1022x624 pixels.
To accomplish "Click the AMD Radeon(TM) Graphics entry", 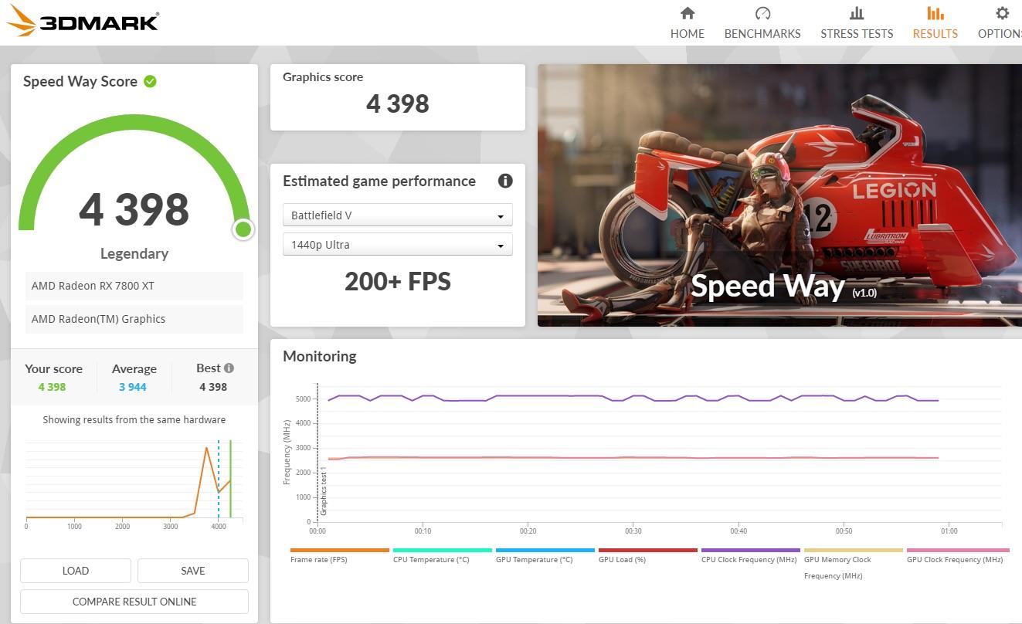I will coord(134,319).
